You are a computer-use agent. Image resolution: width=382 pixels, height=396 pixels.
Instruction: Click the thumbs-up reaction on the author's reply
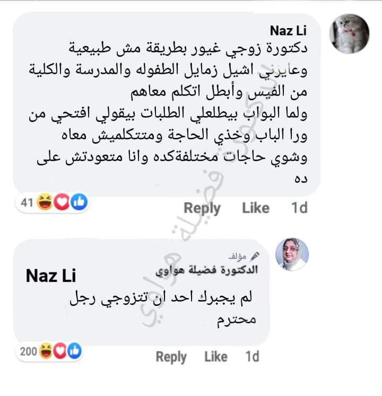tap(75, 351)
